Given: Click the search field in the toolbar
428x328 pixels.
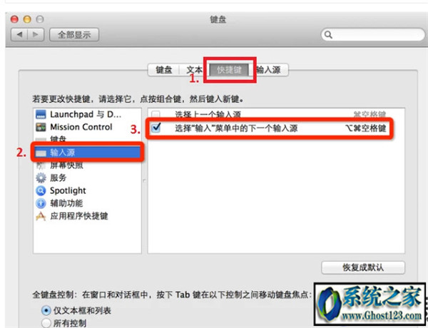Looking at the screenshot, I should tap(373, 35).
